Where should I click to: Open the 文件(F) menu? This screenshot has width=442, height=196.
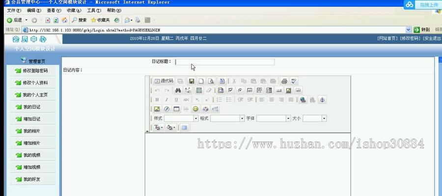point(14,10)
